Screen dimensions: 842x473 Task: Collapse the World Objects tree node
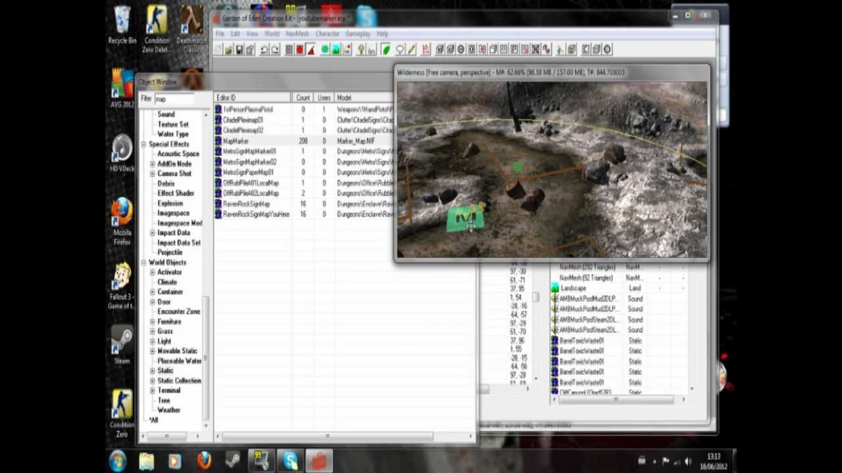(144, 262)
